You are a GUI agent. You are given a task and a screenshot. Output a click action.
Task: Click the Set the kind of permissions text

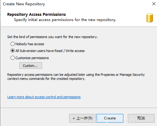(x=52, y=37)
